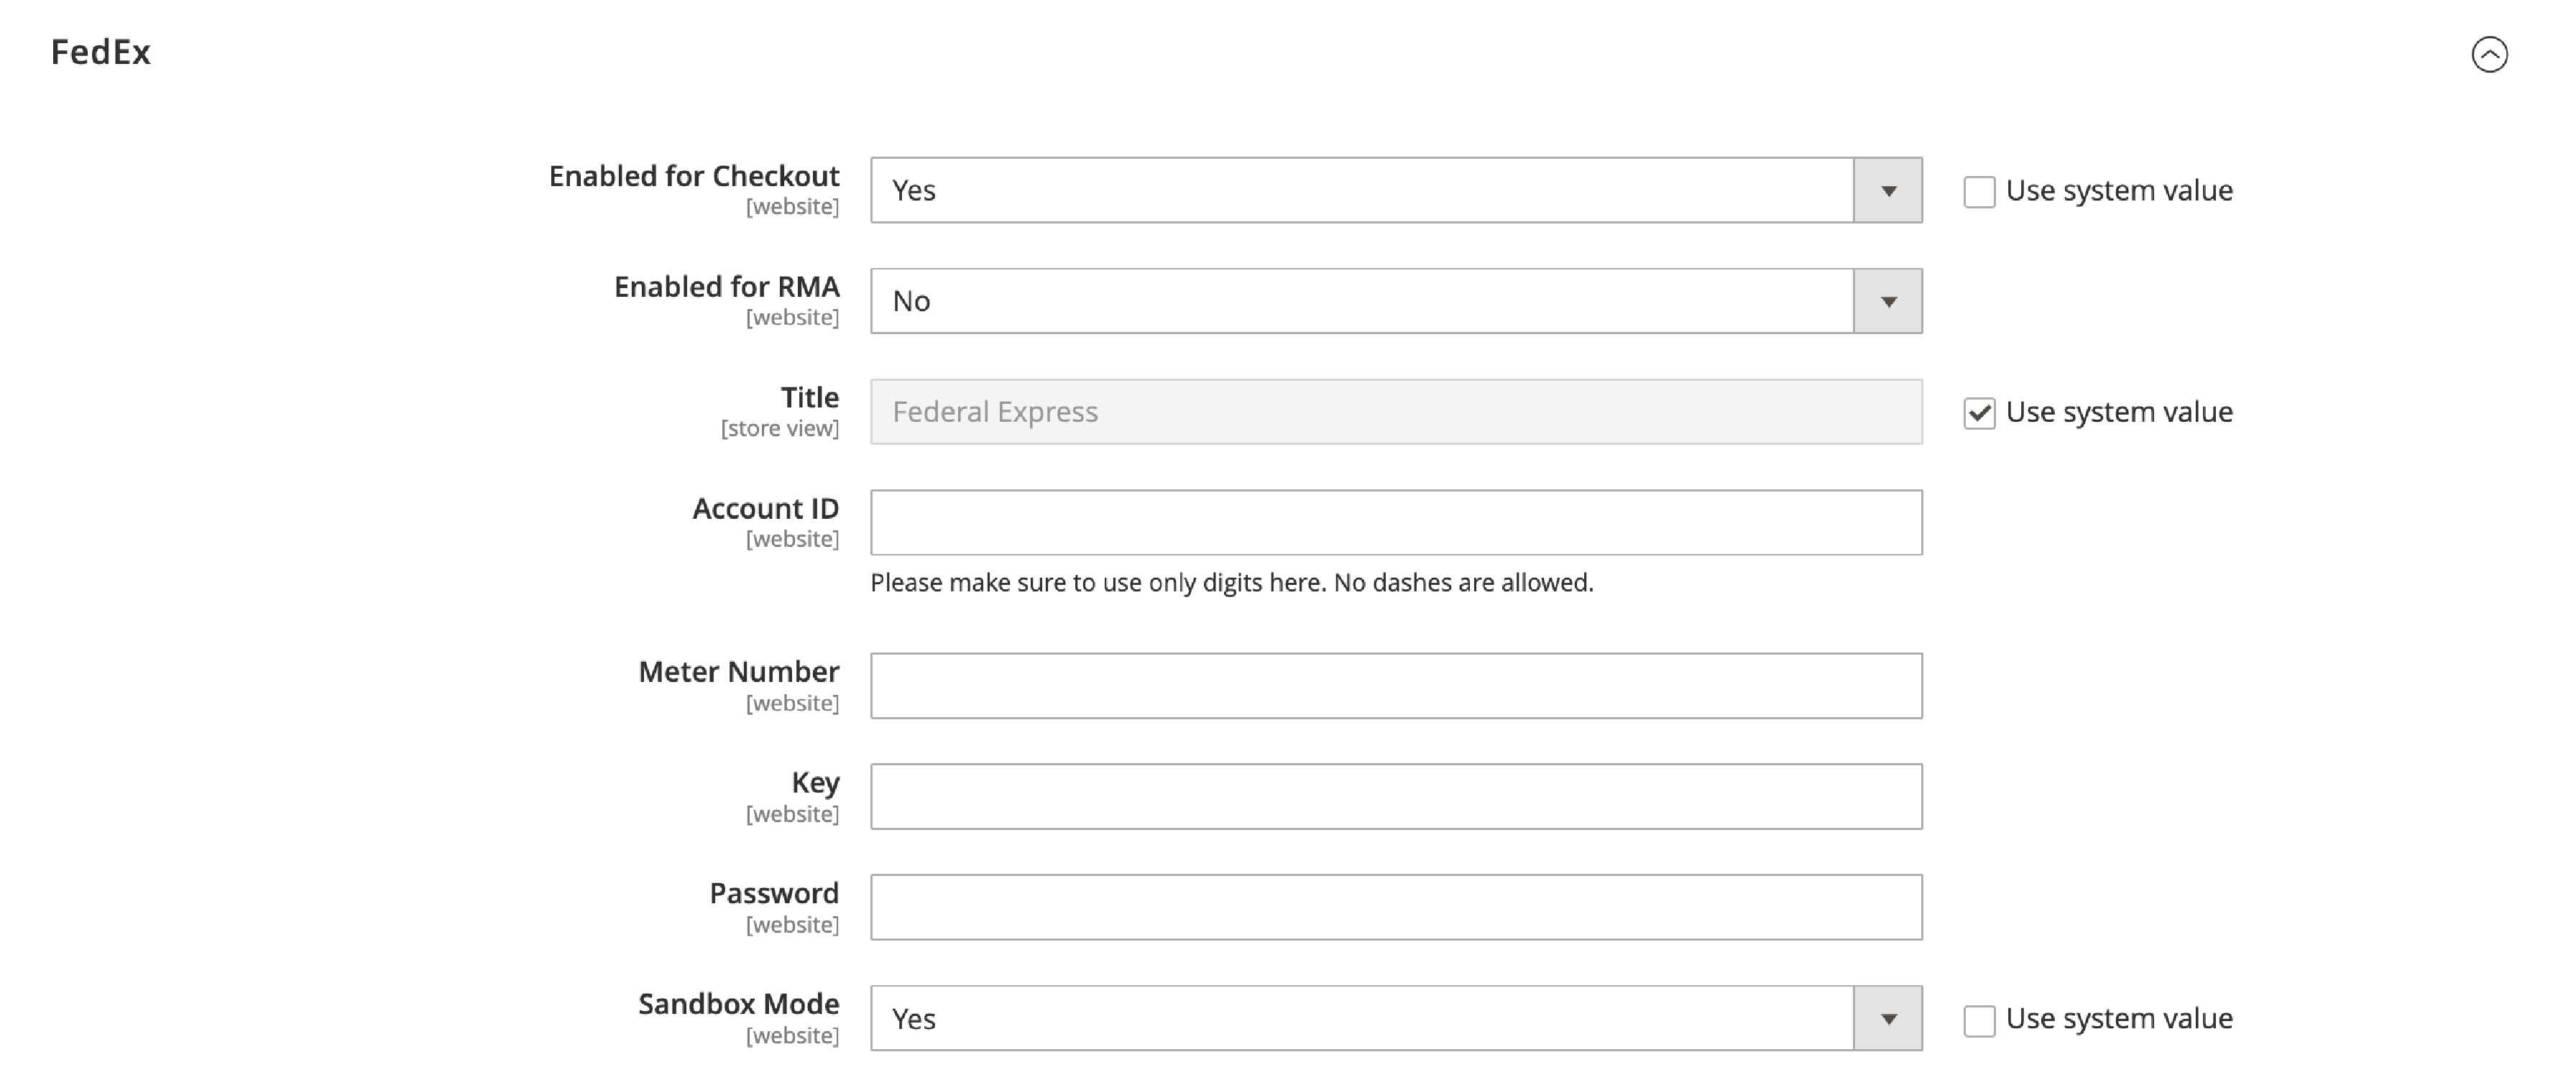This screenshot has height=1075, width=2576.
Task: Click the Key label text
Action: click(815, 783)
